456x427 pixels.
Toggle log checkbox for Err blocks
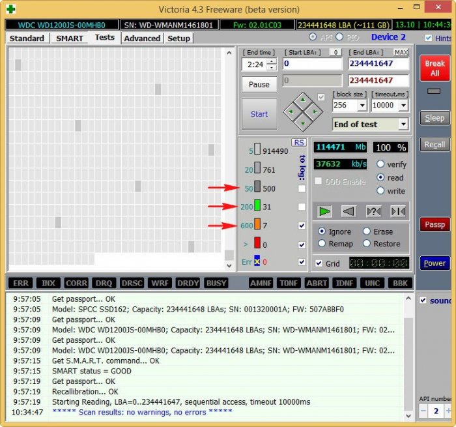[x=302, y=262]
